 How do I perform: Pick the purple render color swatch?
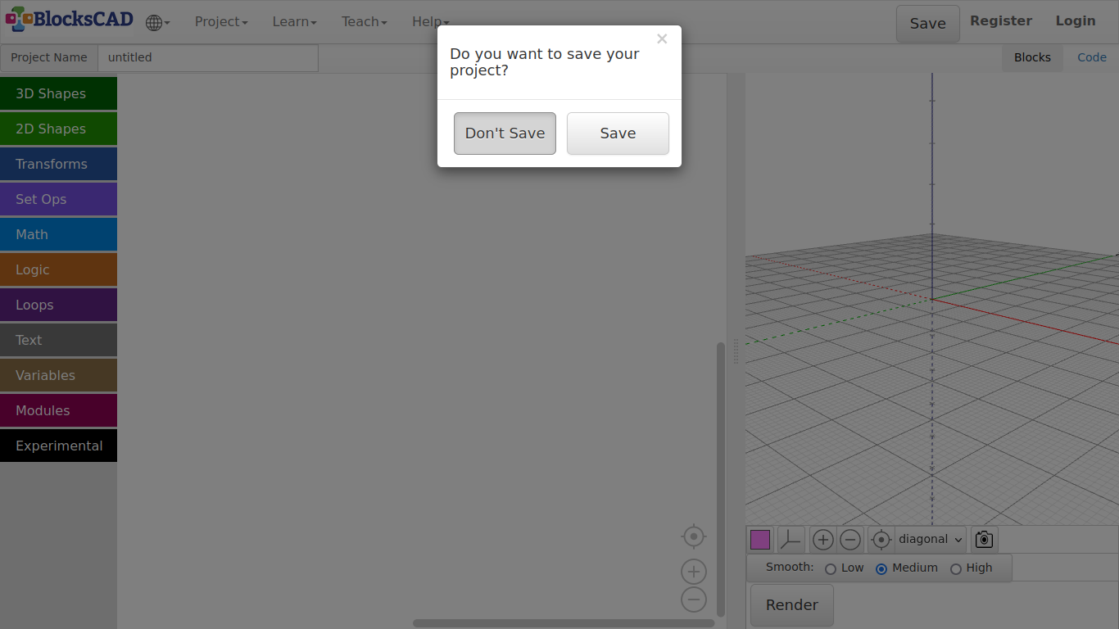pyautogui.click(x=760, y=540)
